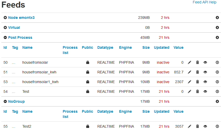Click the Size column header in Post Process
The width and height of the screenshot is (221, 130).
pos(146,48)
